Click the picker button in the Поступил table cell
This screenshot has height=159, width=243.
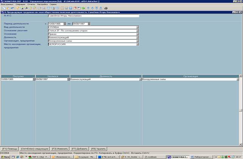point(34,79)
